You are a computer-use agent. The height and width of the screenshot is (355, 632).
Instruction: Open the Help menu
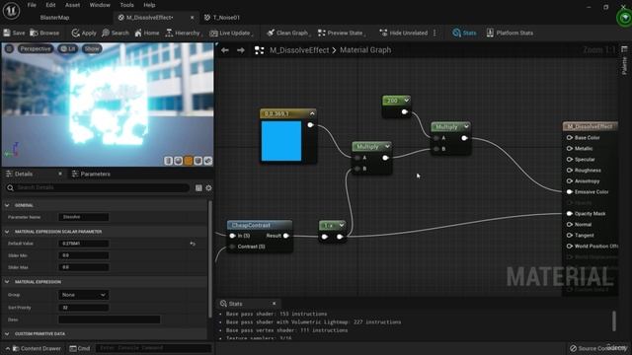point(149,5)
